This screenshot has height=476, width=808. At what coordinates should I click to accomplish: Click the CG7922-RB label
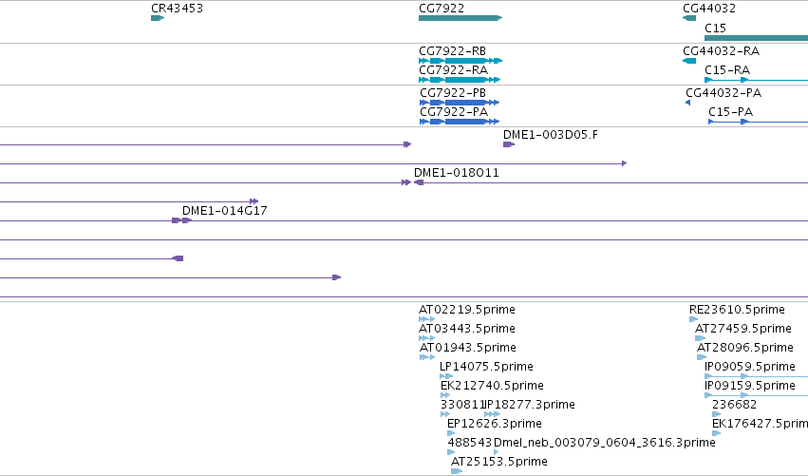click(453, 51)
